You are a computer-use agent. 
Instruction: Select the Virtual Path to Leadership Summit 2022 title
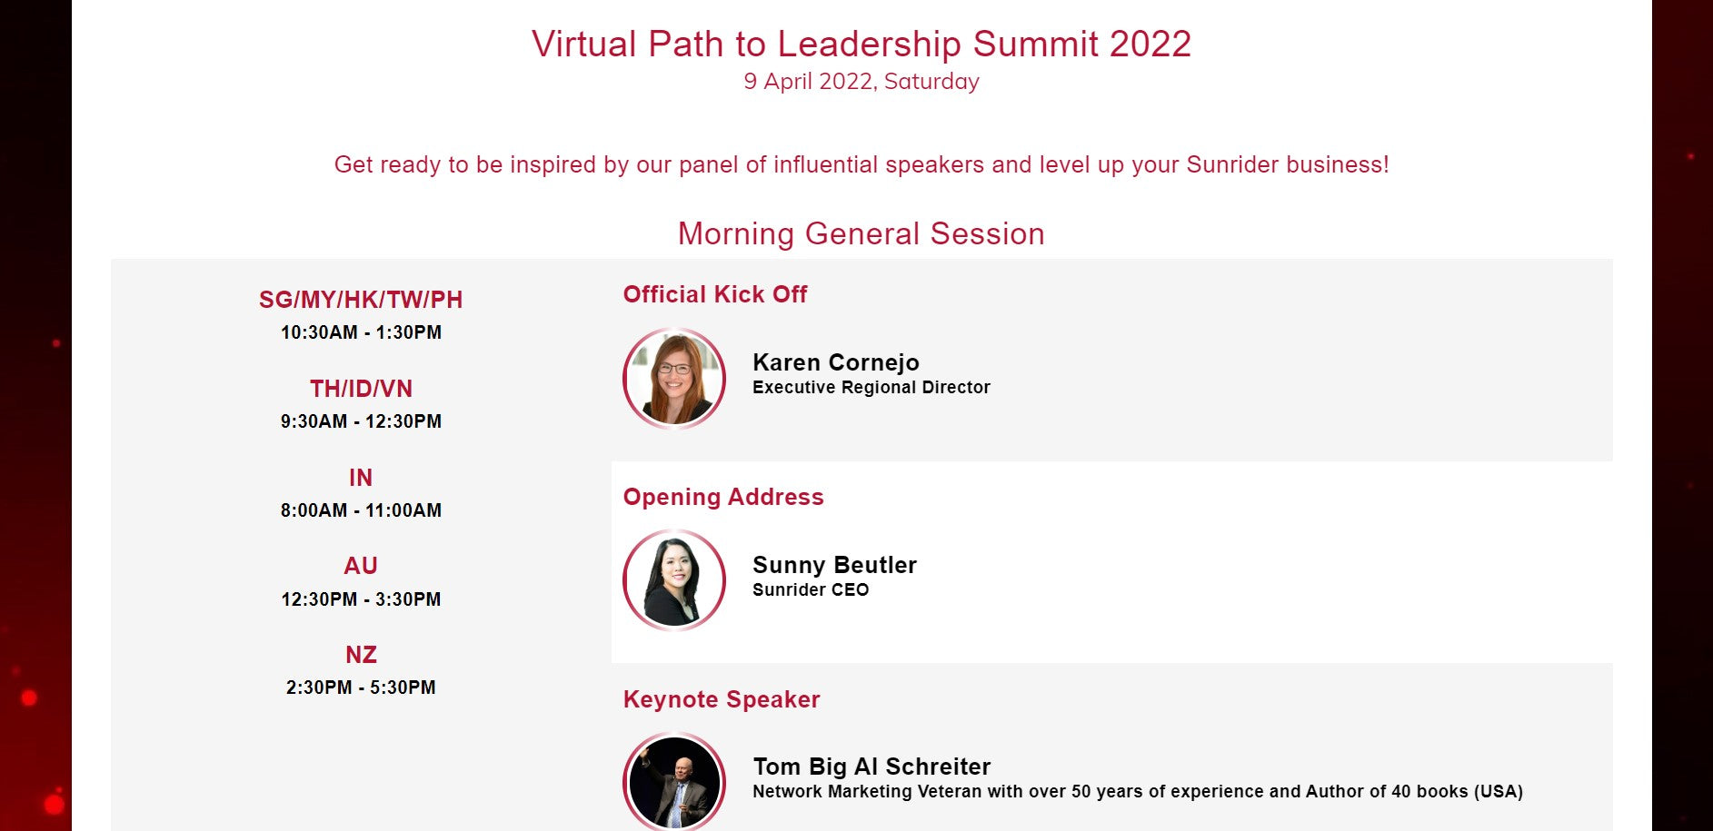pyautogui.click(x=861, y=44)
